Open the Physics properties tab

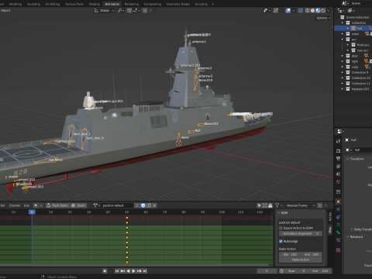[338, 209]
